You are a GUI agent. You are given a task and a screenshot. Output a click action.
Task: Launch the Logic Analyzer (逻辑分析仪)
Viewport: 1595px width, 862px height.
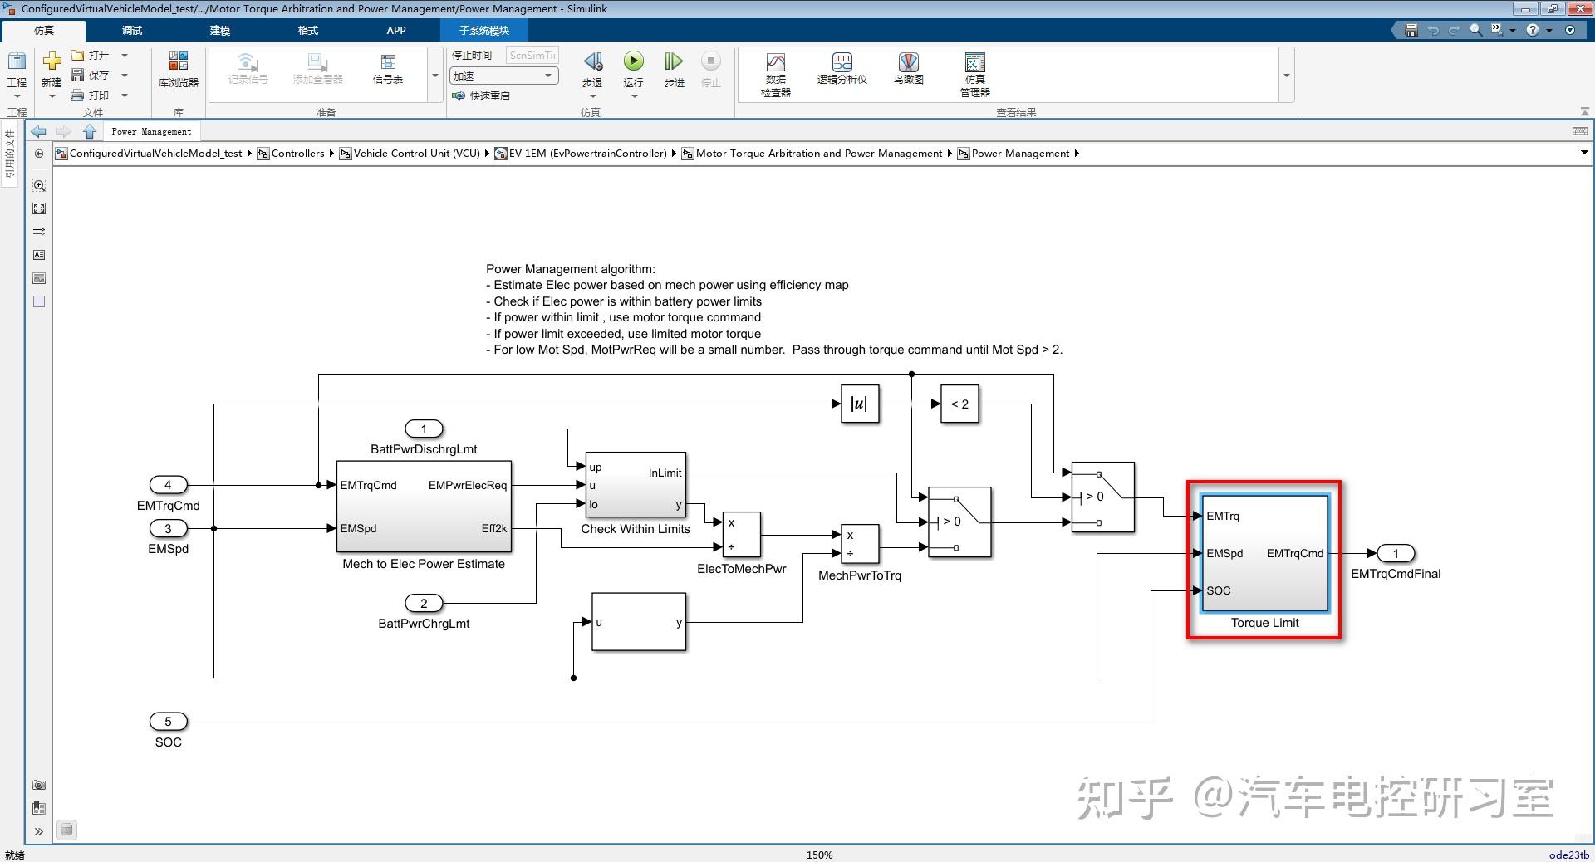(x=841, y=71)
